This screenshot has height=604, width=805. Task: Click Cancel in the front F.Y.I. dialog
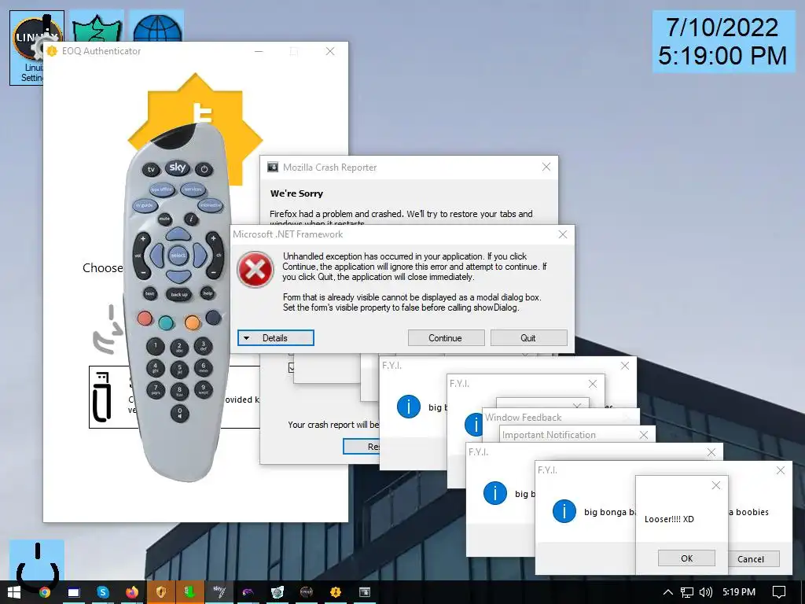tap(753, 559)
